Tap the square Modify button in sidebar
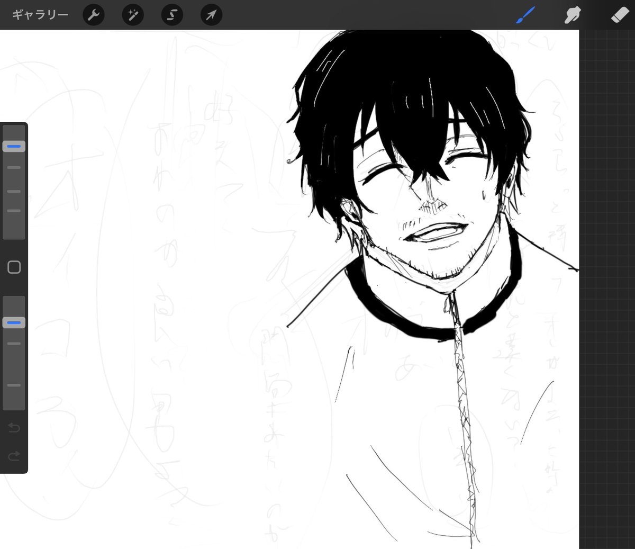This screenshot has width=635, height=549. 14,267
